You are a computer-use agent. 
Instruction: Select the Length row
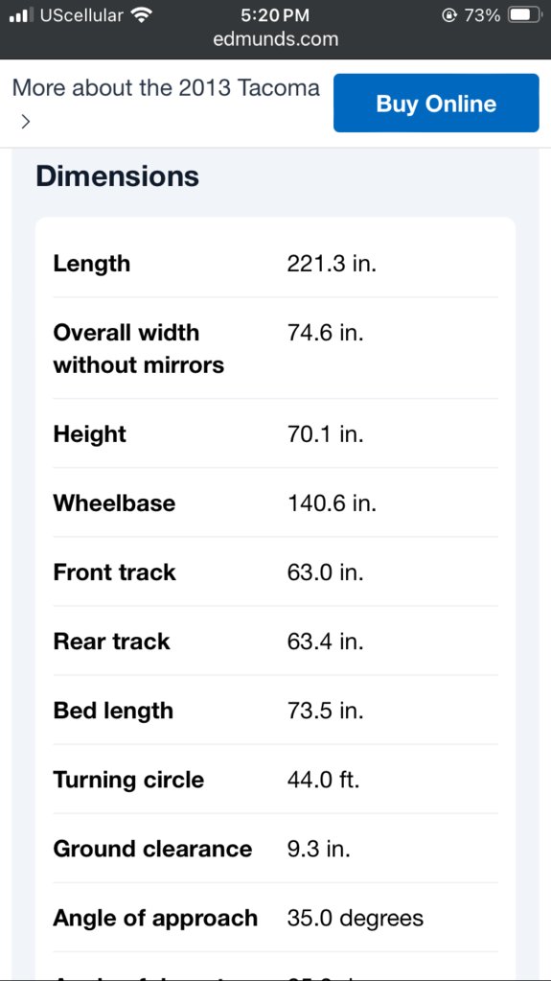pyautogui.click(x=275, y=264)
